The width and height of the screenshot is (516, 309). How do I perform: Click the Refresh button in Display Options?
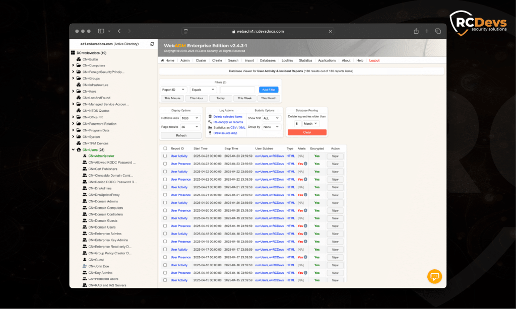(x=181, y=135)
